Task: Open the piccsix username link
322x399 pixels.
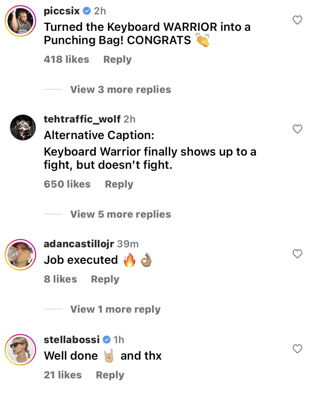Action: [x=62, y=11]
